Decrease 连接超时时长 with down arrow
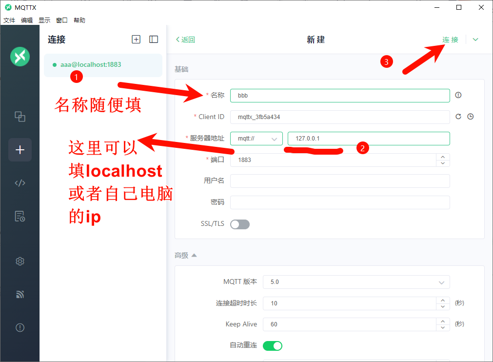Image resolution: width=493 pixels, height=362 pixels. coord(443,307)
